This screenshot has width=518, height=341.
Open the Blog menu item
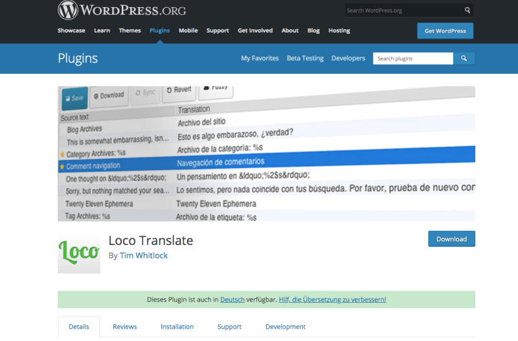(x=313, y=30)
